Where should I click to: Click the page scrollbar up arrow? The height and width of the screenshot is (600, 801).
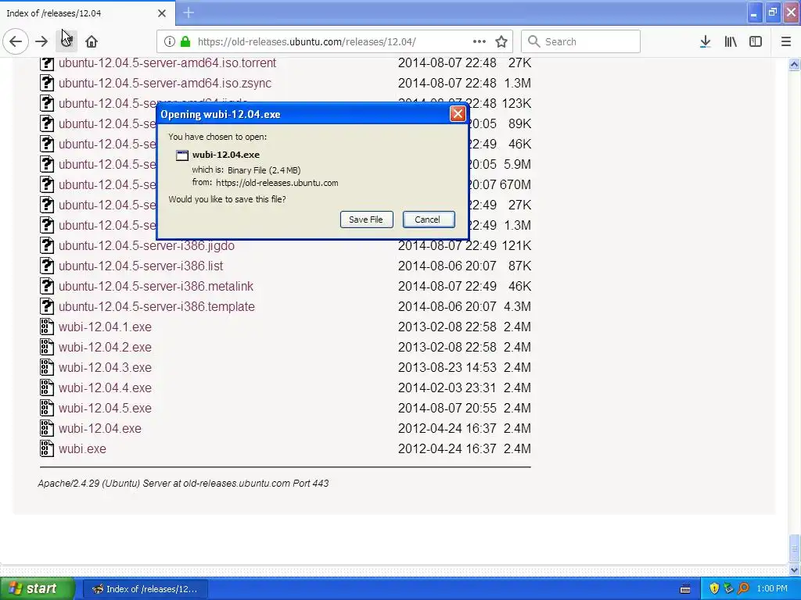[x=795, y=64]
